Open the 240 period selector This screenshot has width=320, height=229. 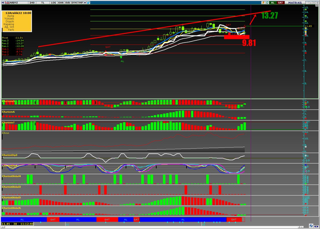coord(32,2)
